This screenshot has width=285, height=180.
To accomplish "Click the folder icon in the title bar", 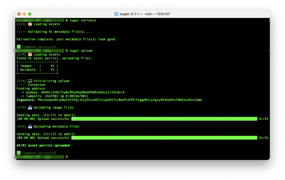I will click(116, 14).
